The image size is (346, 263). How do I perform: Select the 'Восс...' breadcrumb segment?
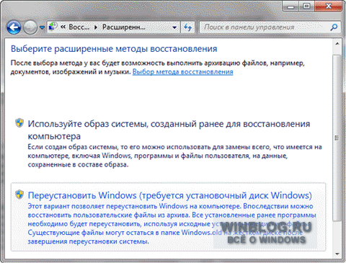[79, 27]
